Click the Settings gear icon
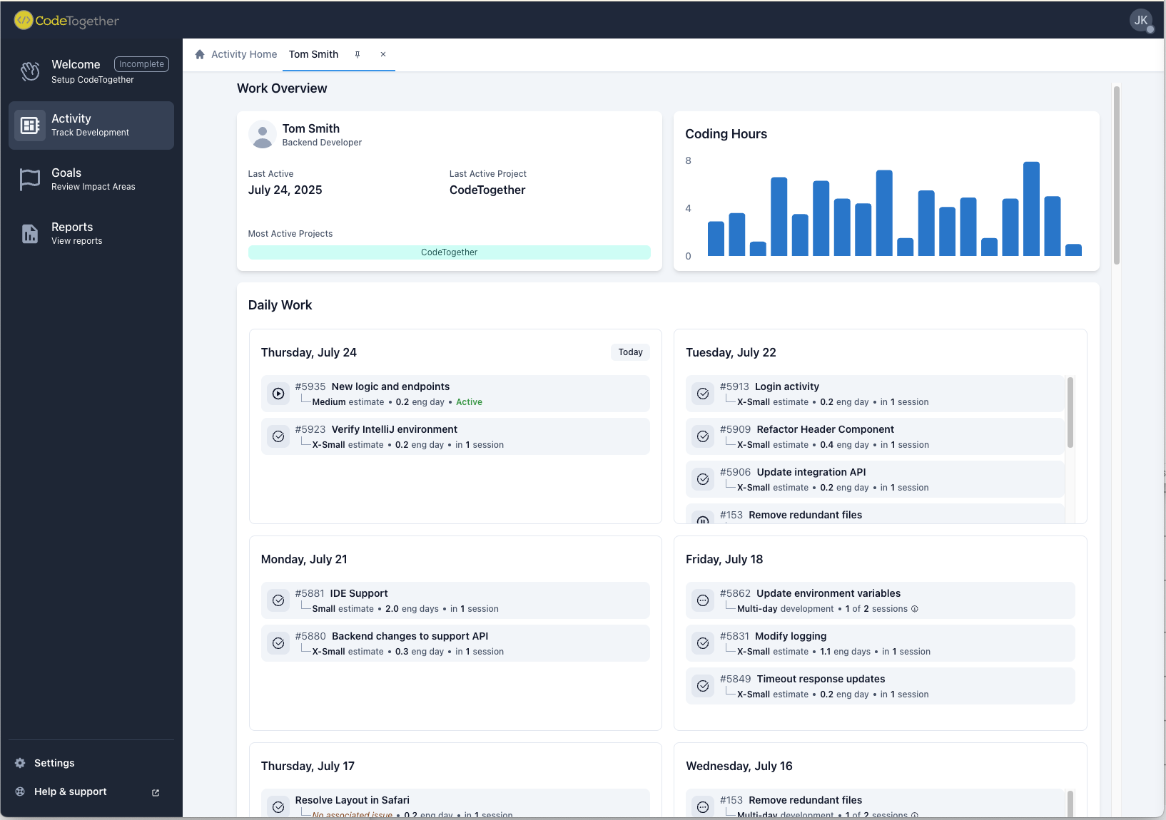This screenshot has width=1166, height=820. [20, 763]
